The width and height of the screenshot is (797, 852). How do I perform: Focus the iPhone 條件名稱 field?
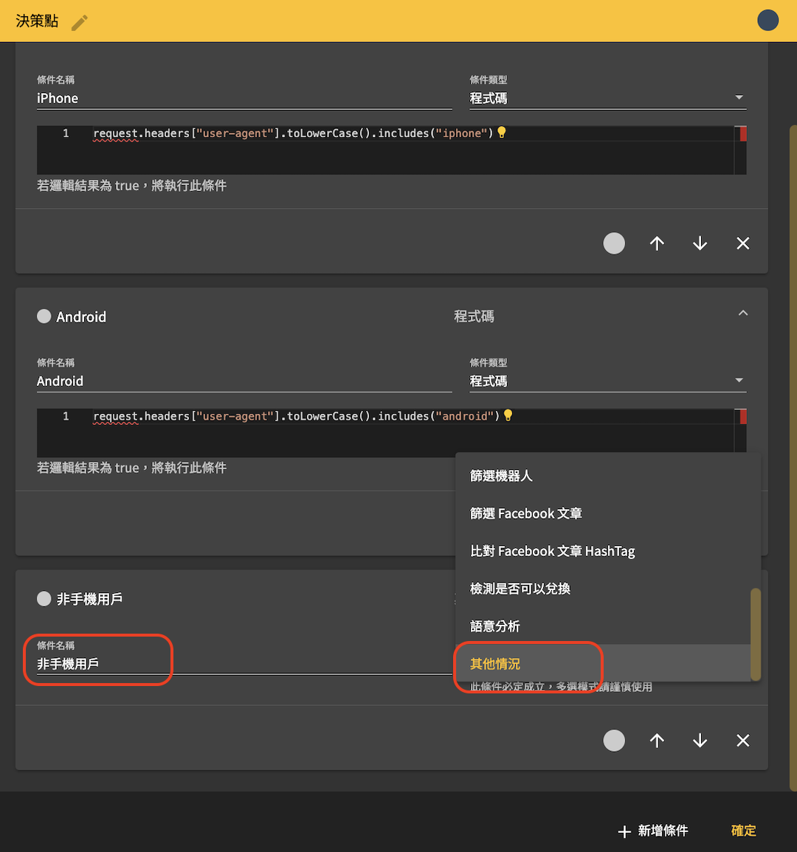[x=244, y=98]
